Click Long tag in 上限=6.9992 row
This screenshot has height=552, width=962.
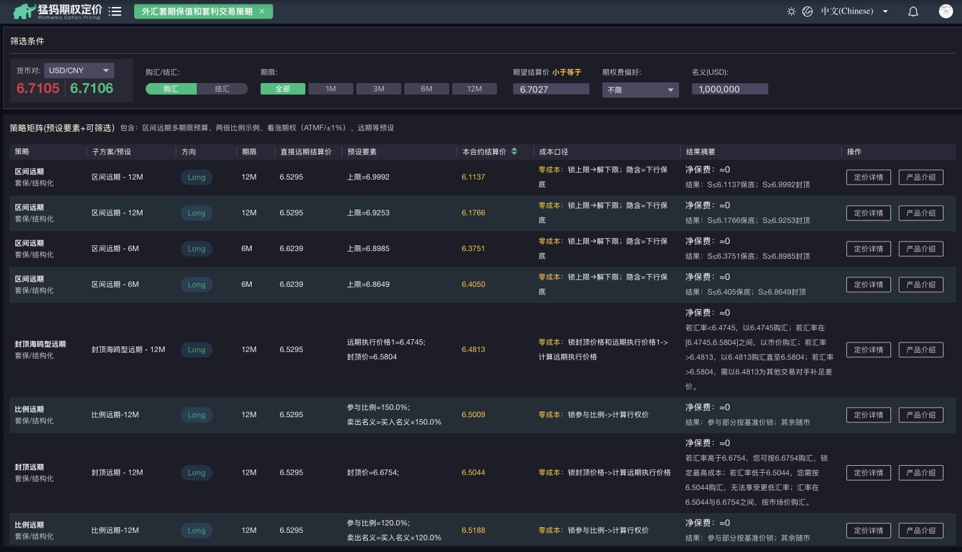pos(197,178)
